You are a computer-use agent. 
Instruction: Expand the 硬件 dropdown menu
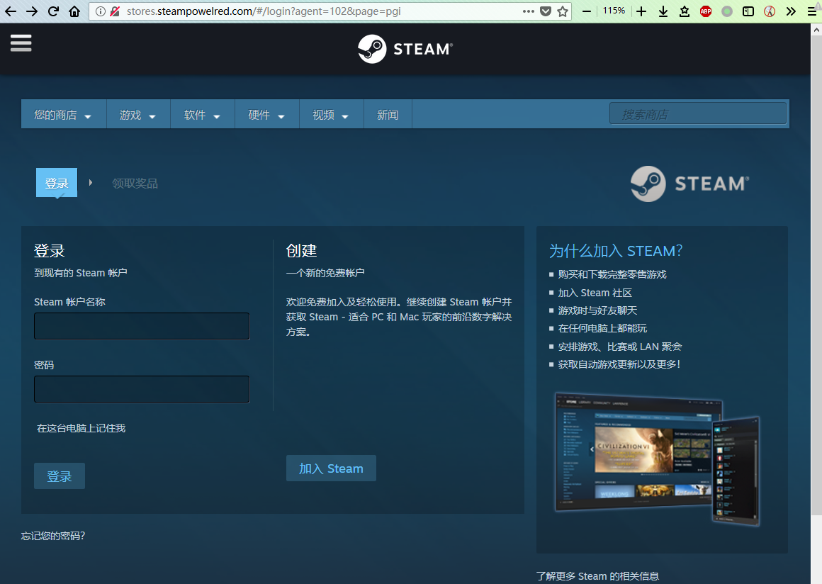coord(267,115)
